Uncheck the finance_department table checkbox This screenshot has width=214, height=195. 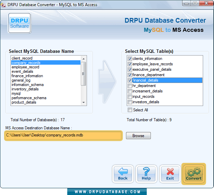click(x=130, y=75)
